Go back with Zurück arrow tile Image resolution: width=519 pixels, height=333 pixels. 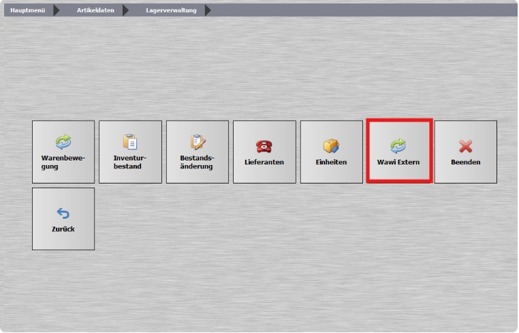coord(63,219)
